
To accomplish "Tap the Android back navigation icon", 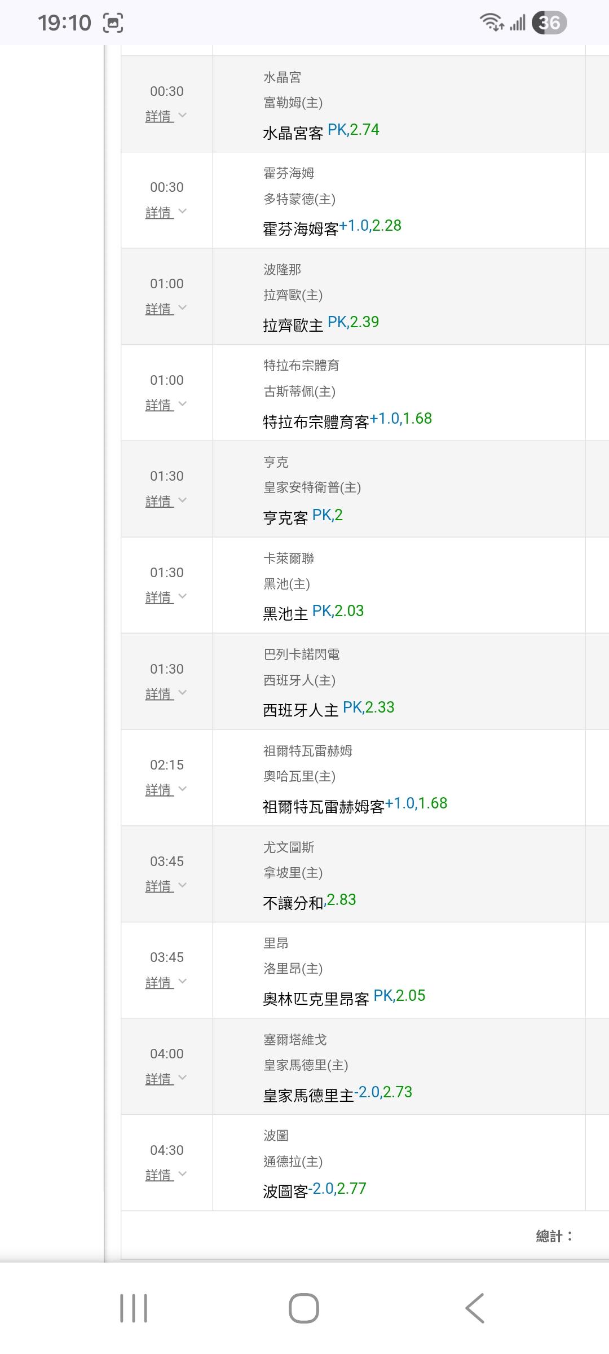I will (x=475, y=1308).
